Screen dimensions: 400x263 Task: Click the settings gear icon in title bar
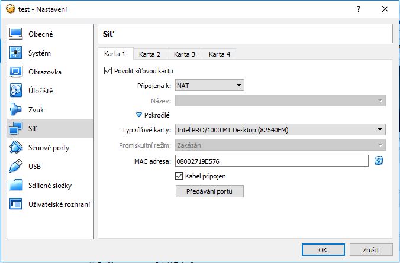10,9
